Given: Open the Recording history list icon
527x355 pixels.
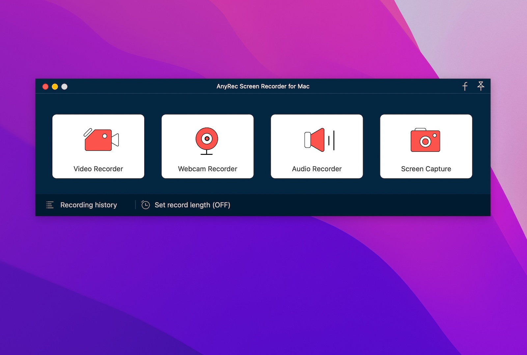Looking at the screenshot, I should click(49, 205).
